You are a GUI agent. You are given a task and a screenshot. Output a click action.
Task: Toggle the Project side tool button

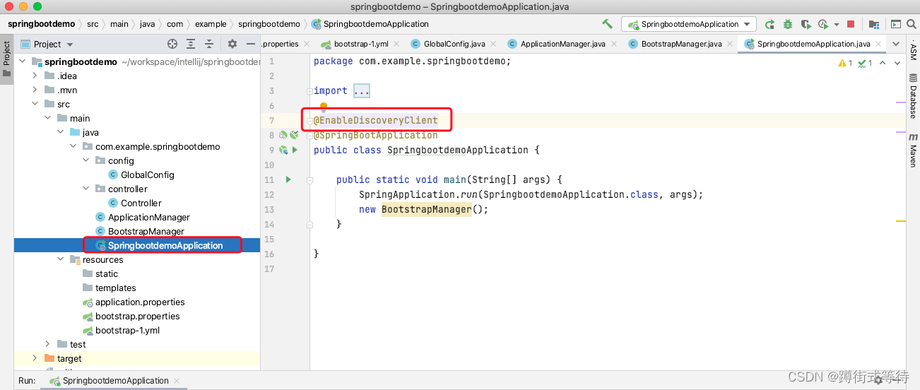6,59
